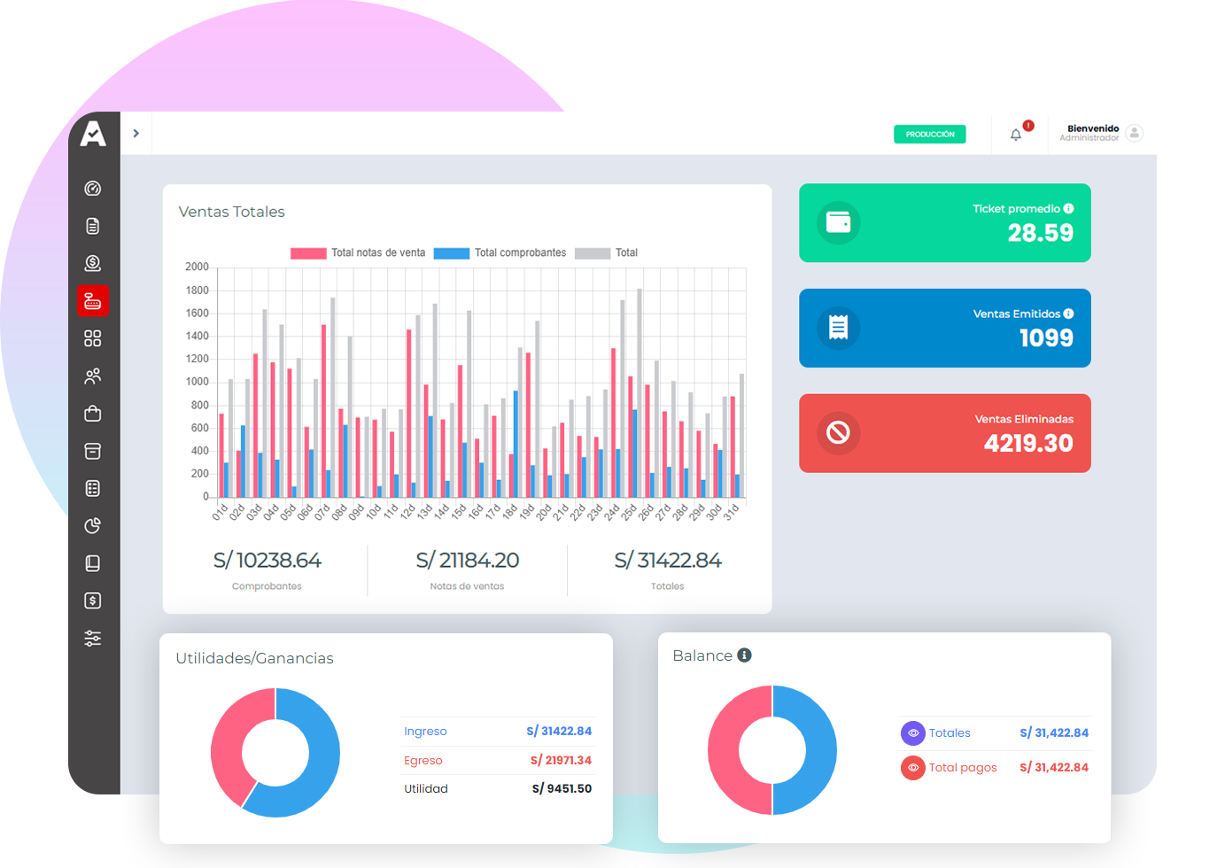Viewport: 1225px width, 868px height.
Task: Click the notification bell icon
Action: 1016,135
